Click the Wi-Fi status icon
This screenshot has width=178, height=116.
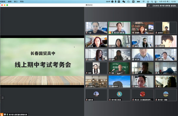coord(144,1)
